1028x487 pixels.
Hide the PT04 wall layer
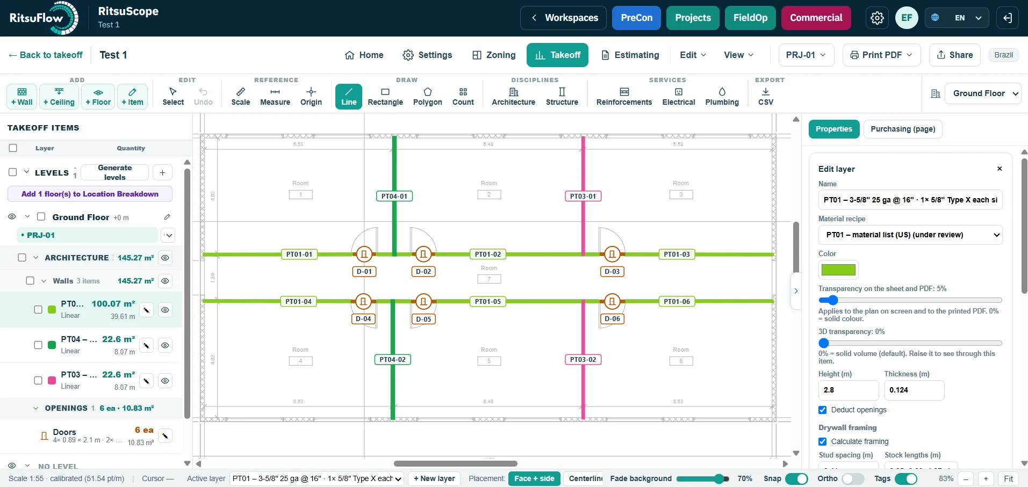(166, 345)
